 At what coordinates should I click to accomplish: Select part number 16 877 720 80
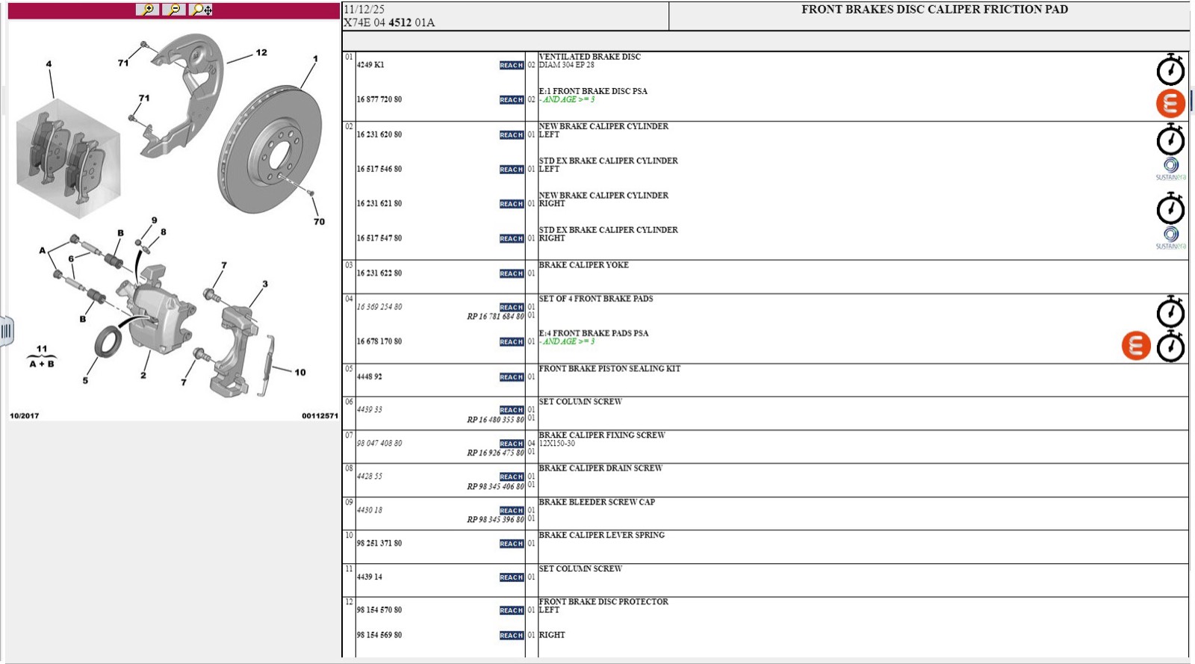(x=379, y=99)
